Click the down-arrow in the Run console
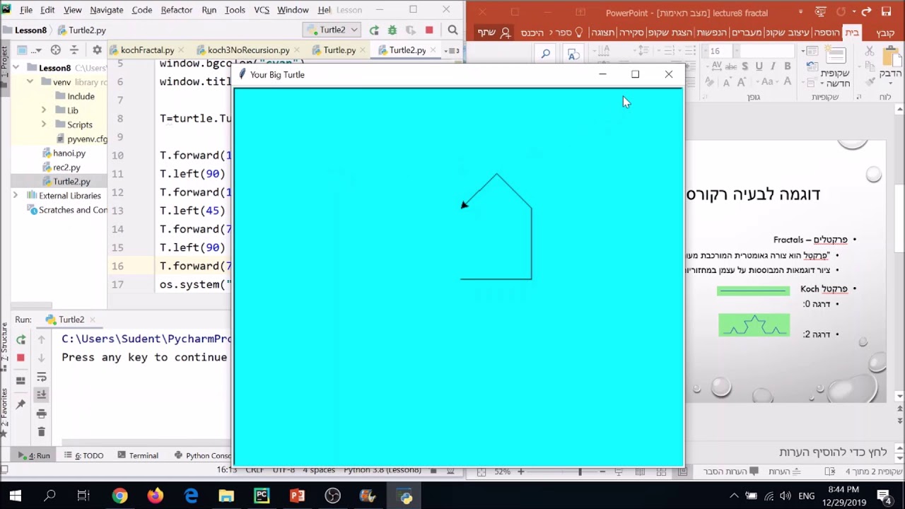The image size is (905, 509). point(41,358)
